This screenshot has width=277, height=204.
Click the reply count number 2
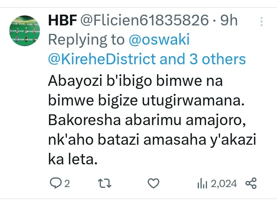[x=67, y=184]
